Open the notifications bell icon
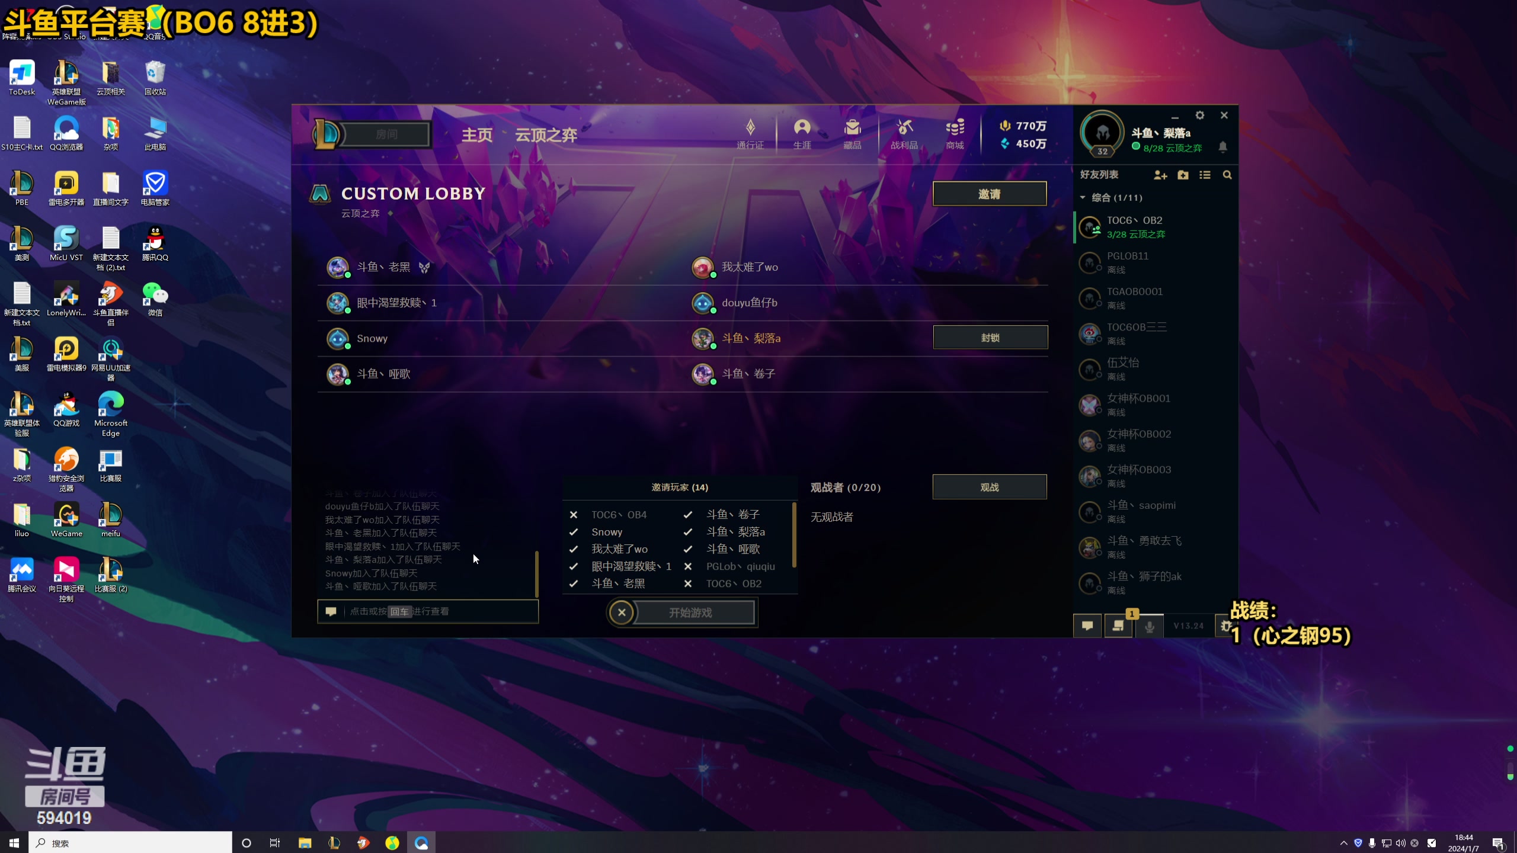 1222,146
